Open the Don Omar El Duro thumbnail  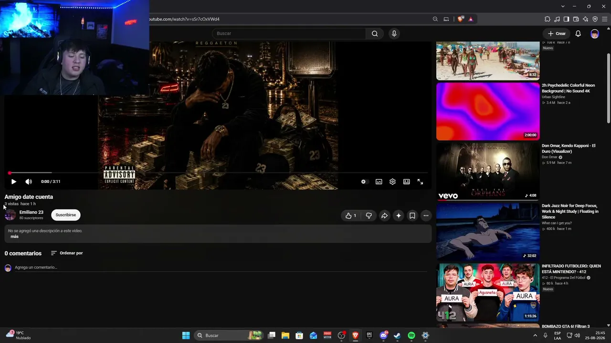click(488, 171)
